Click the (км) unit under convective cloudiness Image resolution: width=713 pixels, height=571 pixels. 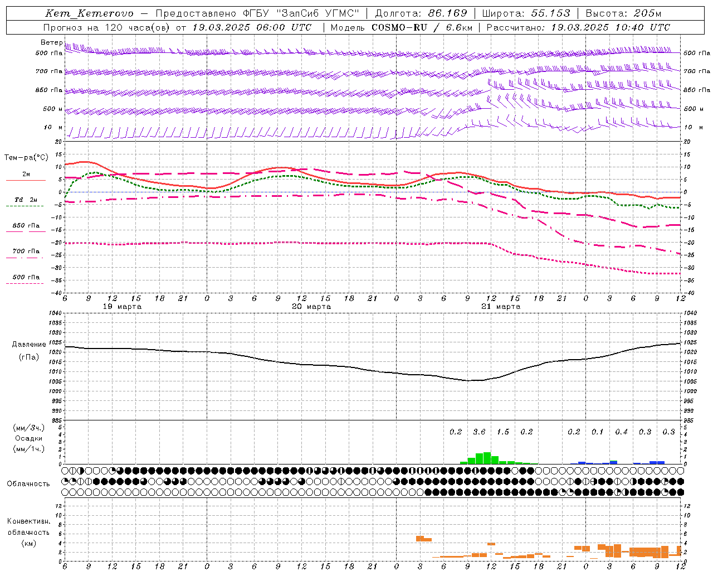pyautogui.click(x=28, y=543)
